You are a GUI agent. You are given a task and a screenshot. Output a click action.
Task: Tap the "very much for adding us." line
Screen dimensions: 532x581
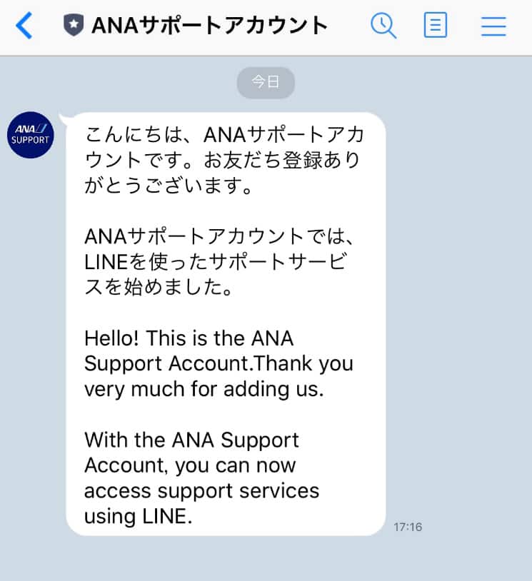204,390
